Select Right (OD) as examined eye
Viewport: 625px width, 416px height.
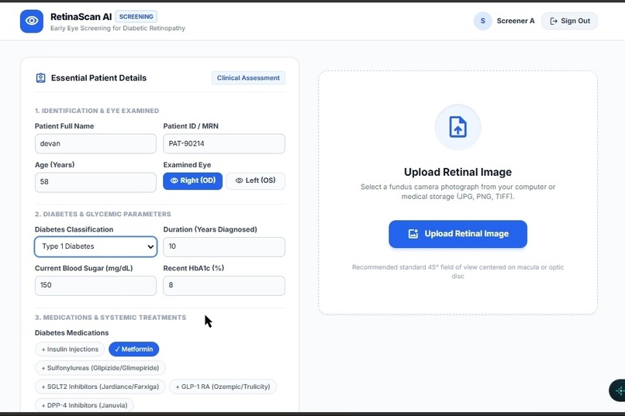pyautogui.click(x=192, y=180)
